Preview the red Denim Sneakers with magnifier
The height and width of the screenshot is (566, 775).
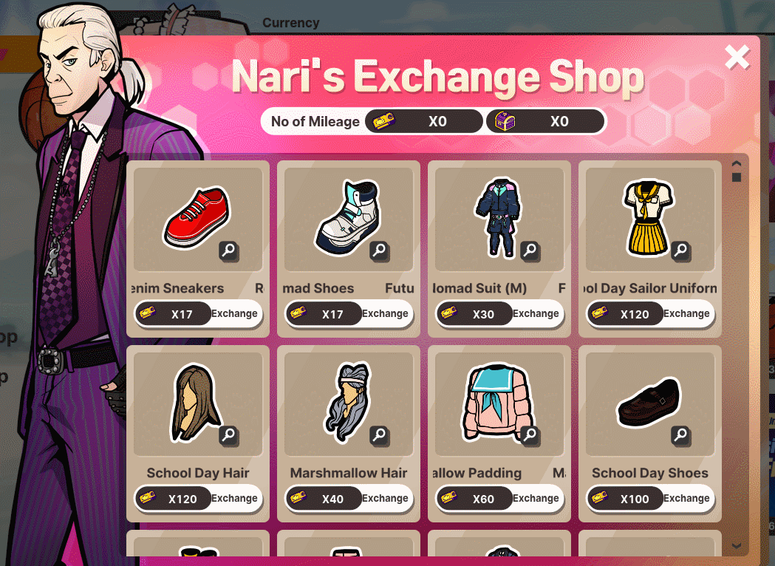(229, 250)
